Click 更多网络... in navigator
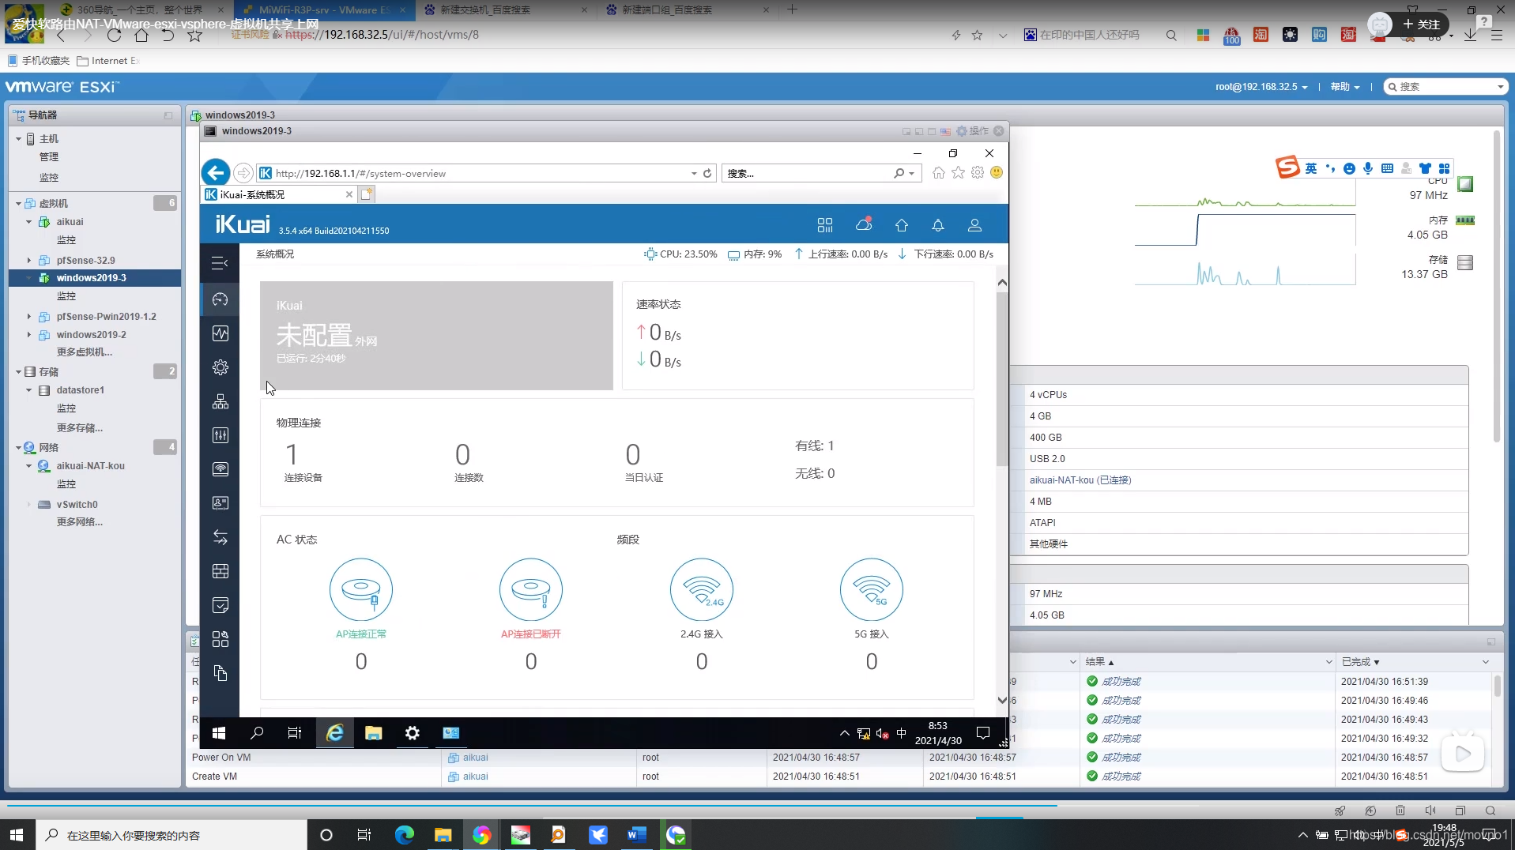The height and width of the screenshot is (850, 1515). (80, 522)
